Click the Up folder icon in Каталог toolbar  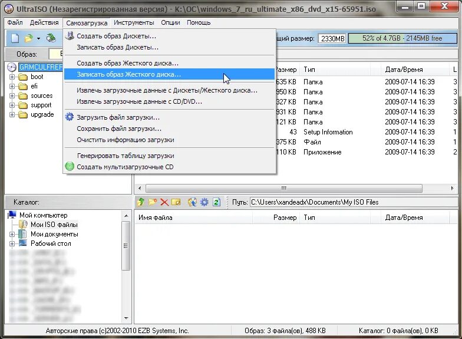[x=141, y=202]
